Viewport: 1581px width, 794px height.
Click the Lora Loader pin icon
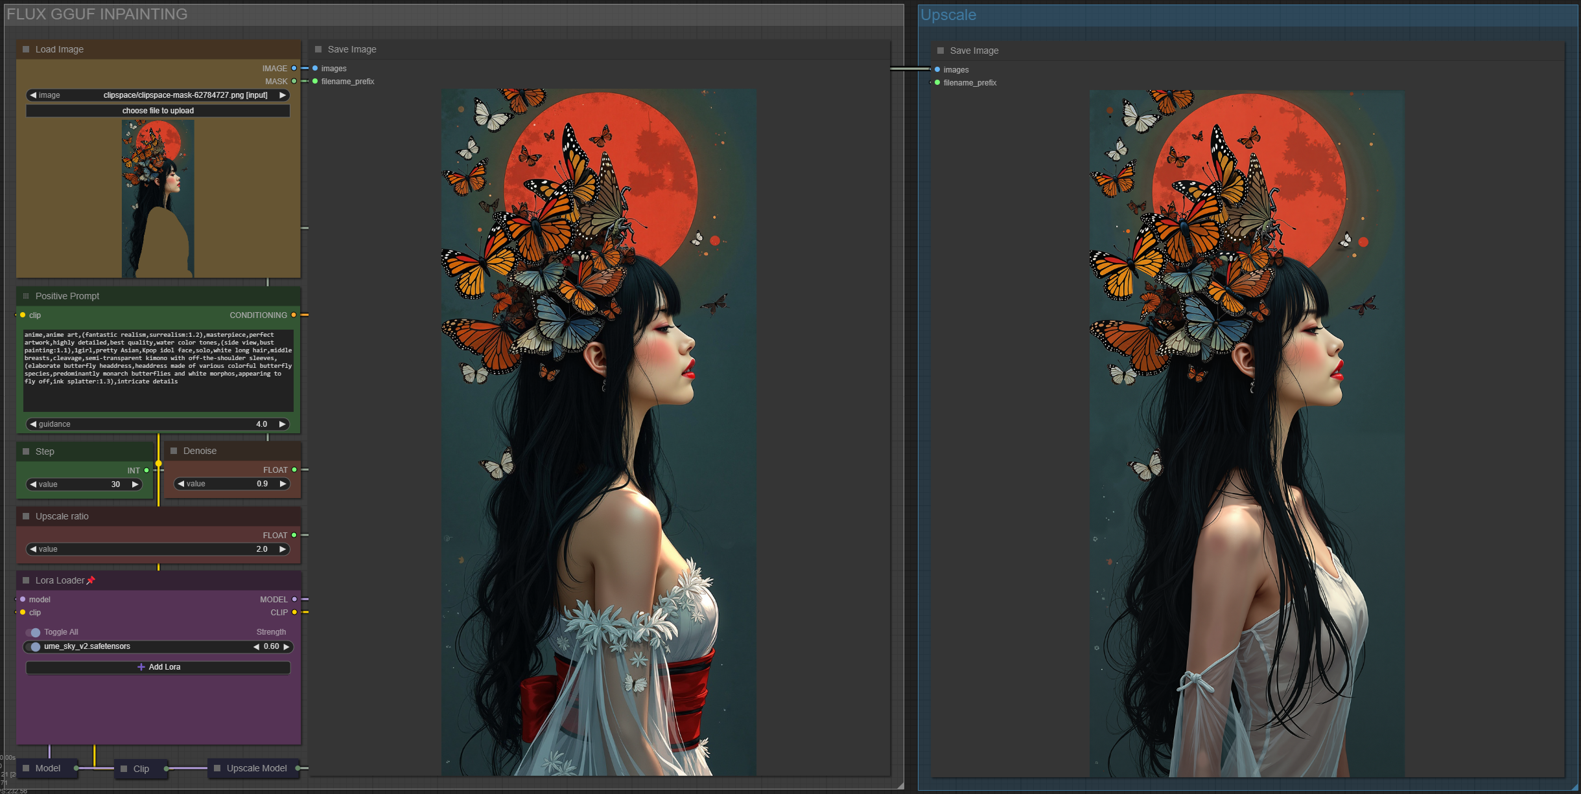(x=91, y=580)
